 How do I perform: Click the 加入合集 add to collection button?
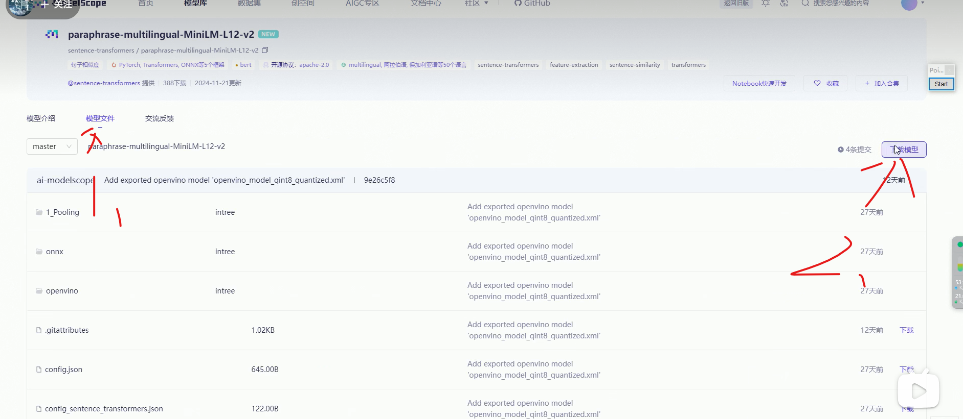tap(882, 83)
